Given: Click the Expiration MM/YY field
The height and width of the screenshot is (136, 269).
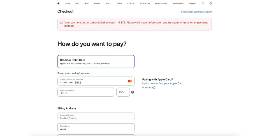Looking at the screenshot, I should (x=86, y=92).
